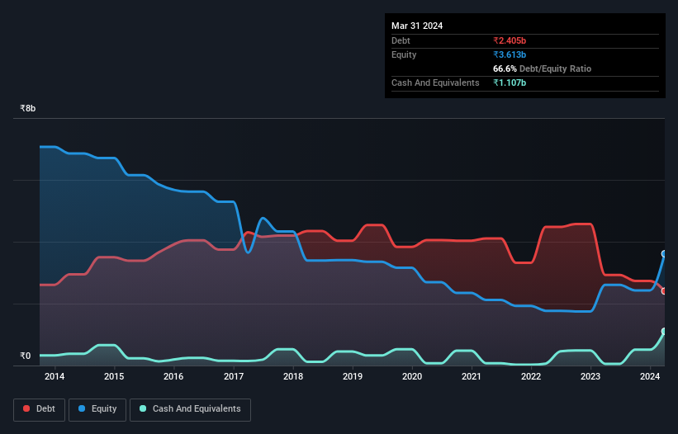Click the 2020 x-axis label
This screenshot has width=678, height=434.
[412, 376]
